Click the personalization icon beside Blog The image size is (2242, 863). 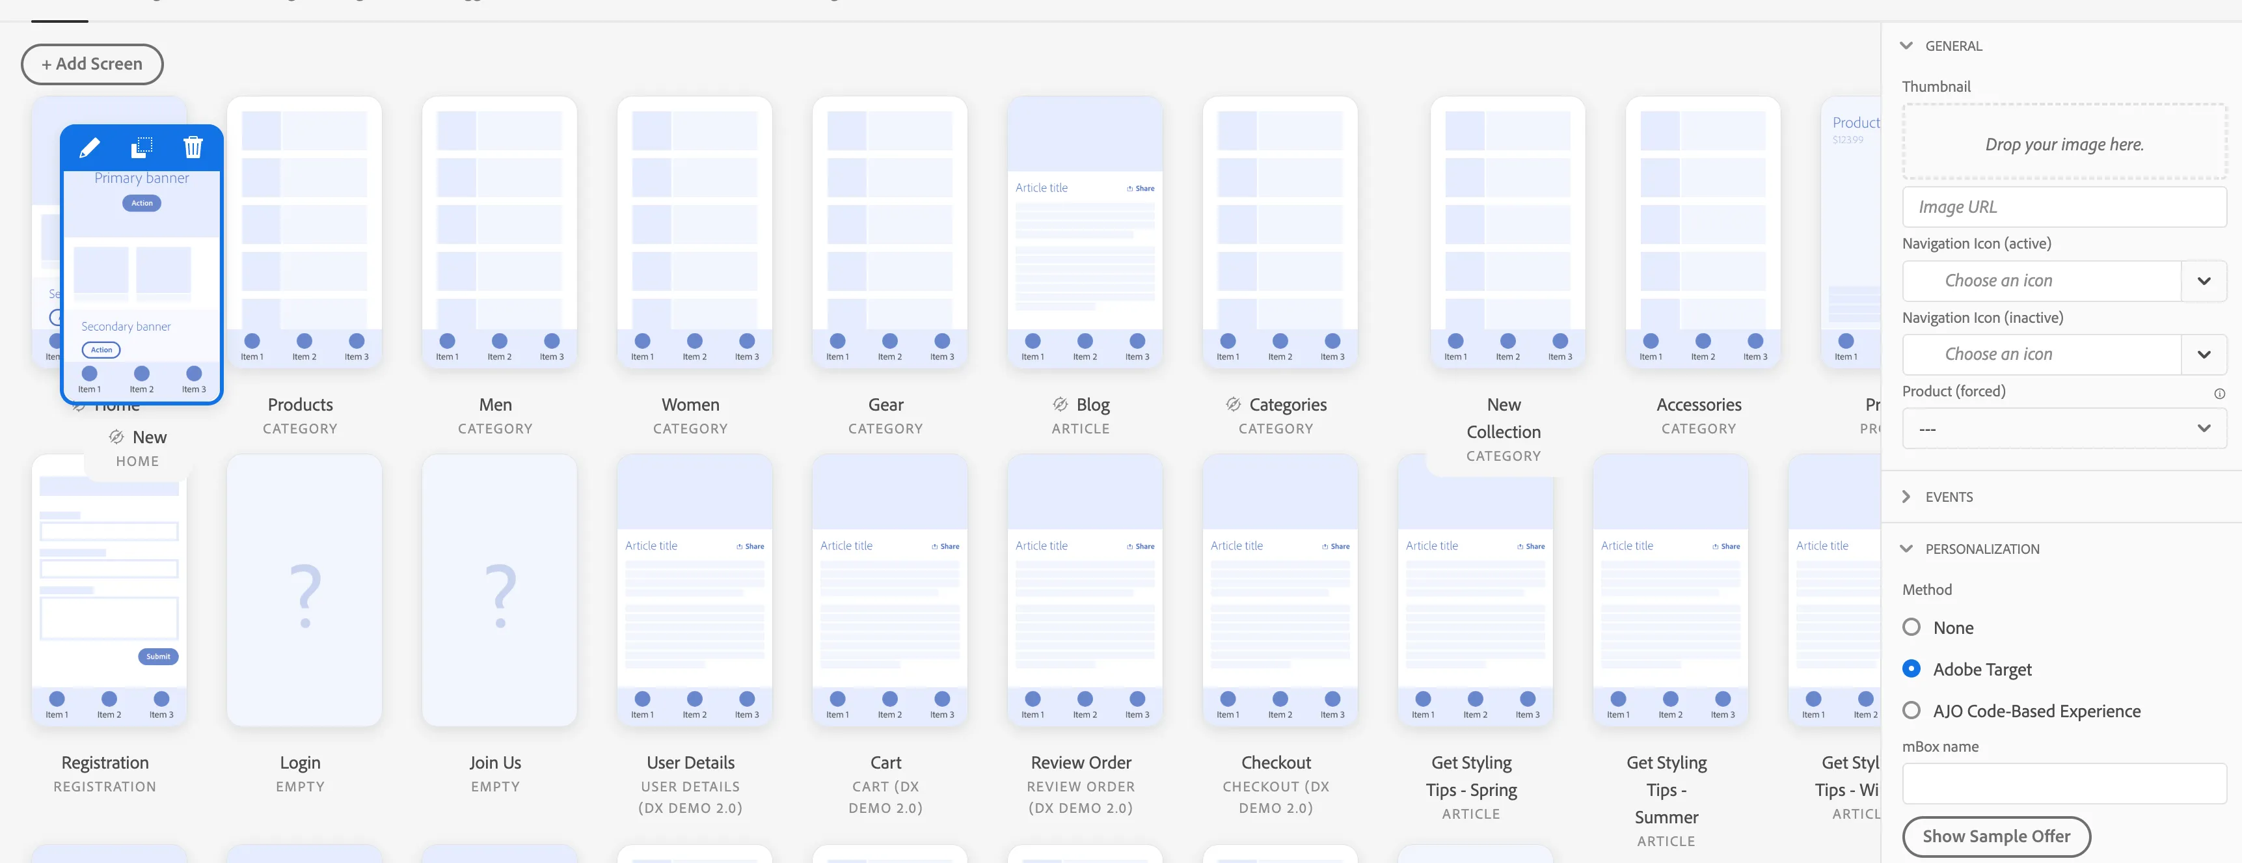click(x=1060, y=404)
